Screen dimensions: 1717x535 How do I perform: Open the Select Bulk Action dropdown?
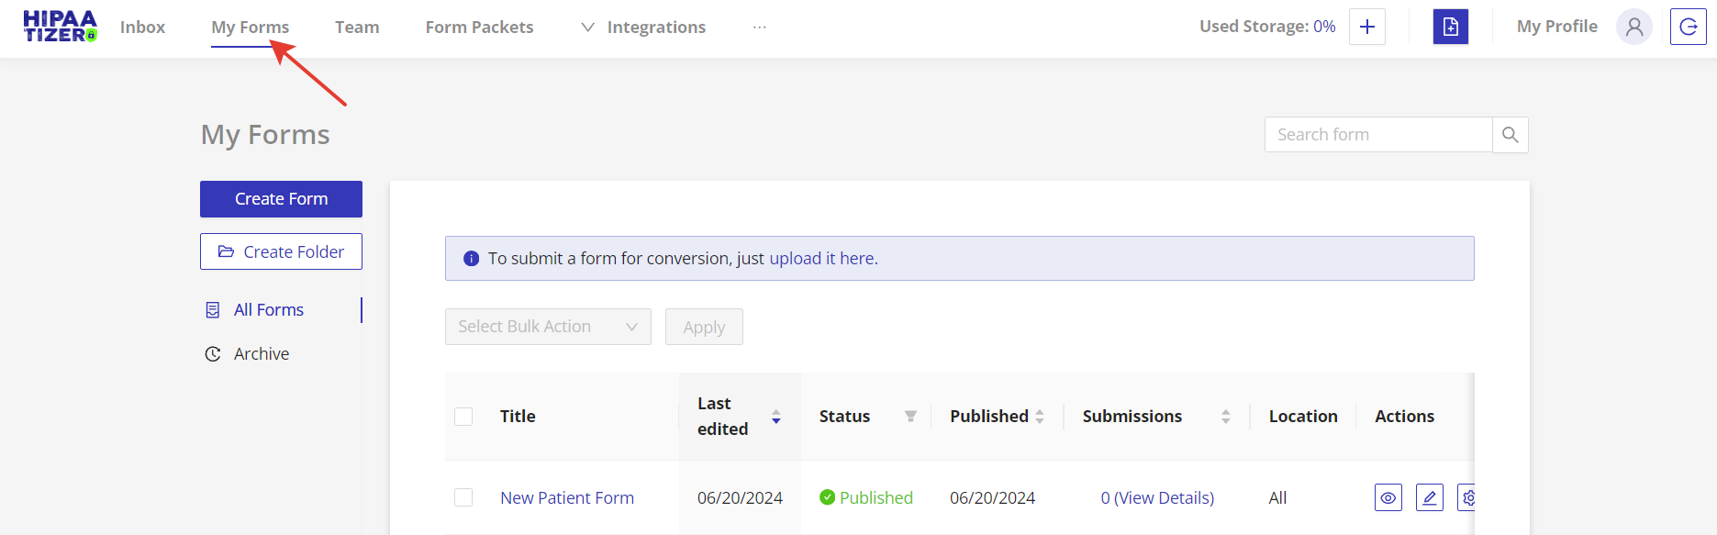pyautogui.click(x=548, y=327)
